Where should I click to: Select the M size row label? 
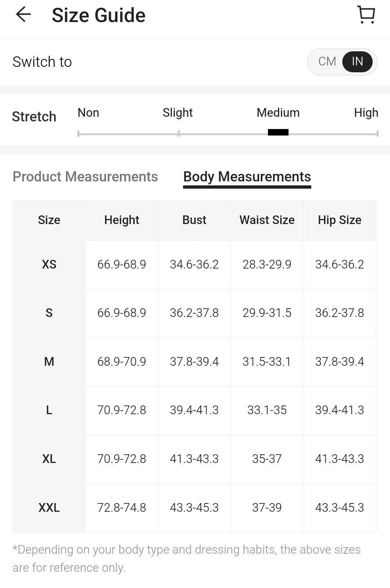49,362
